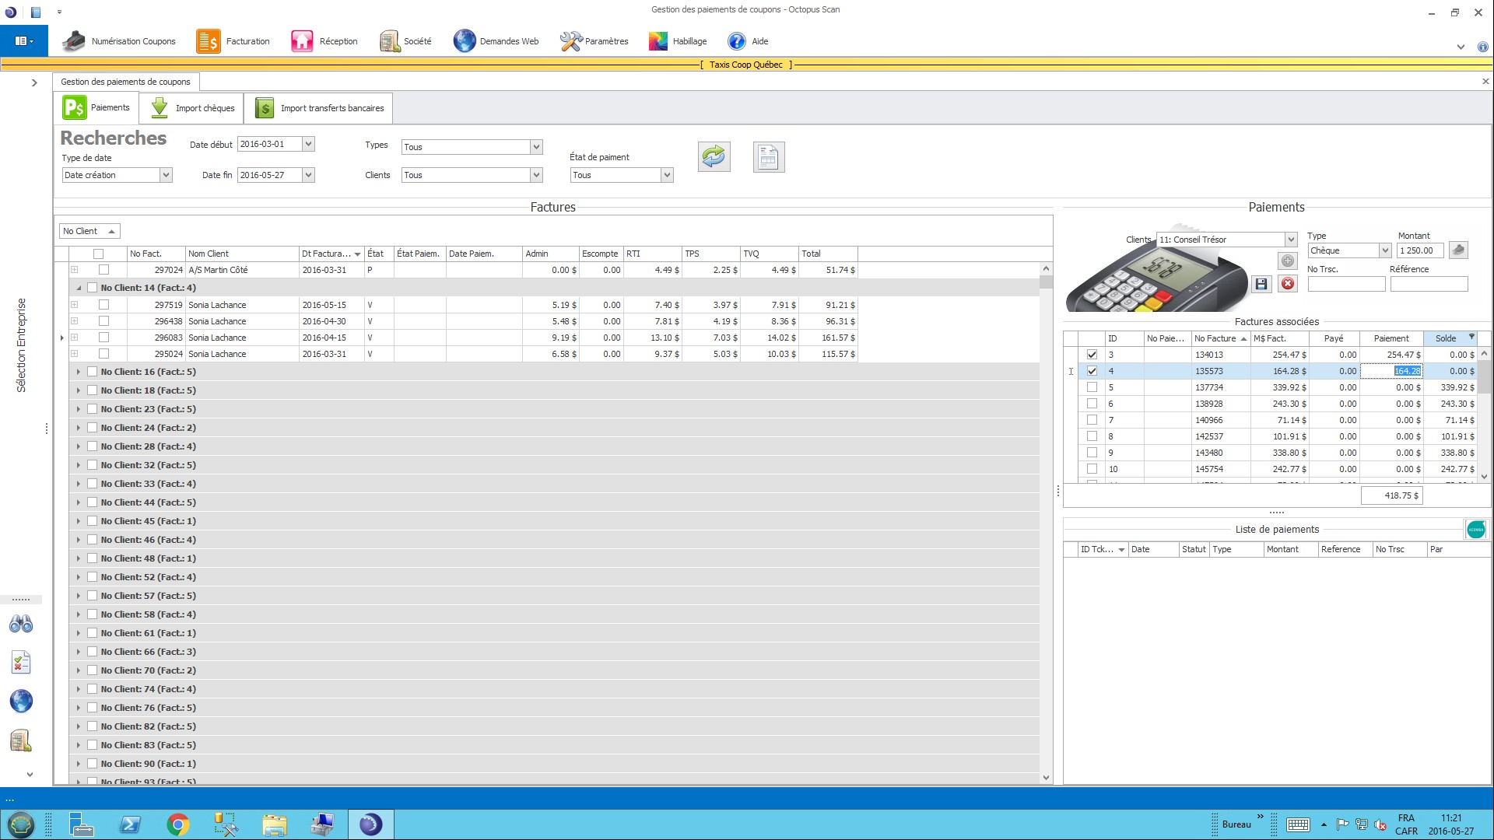The image size is (1494, 840).
Task: Click associated invoices scrollbar down arrow
Action: click(1484, 477)
